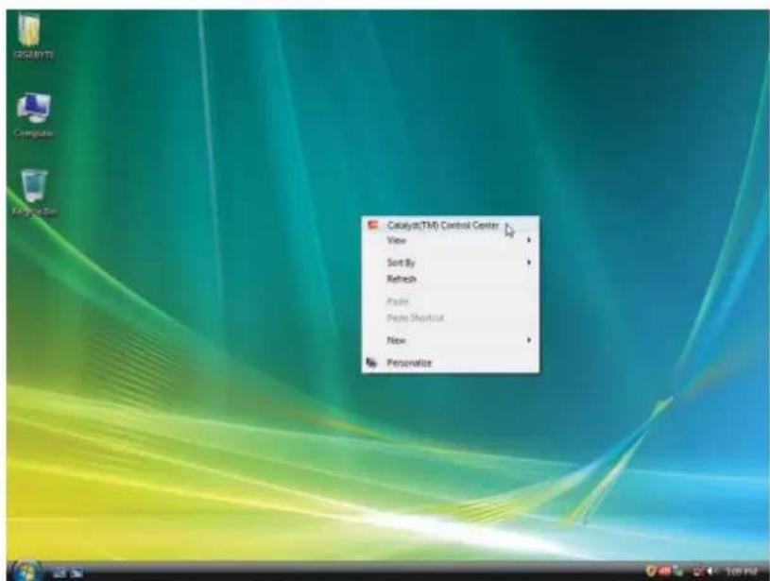Expand the Sort By submenu arrow
The width and height of the screenshot is (770, 581).
pos(529,263)
